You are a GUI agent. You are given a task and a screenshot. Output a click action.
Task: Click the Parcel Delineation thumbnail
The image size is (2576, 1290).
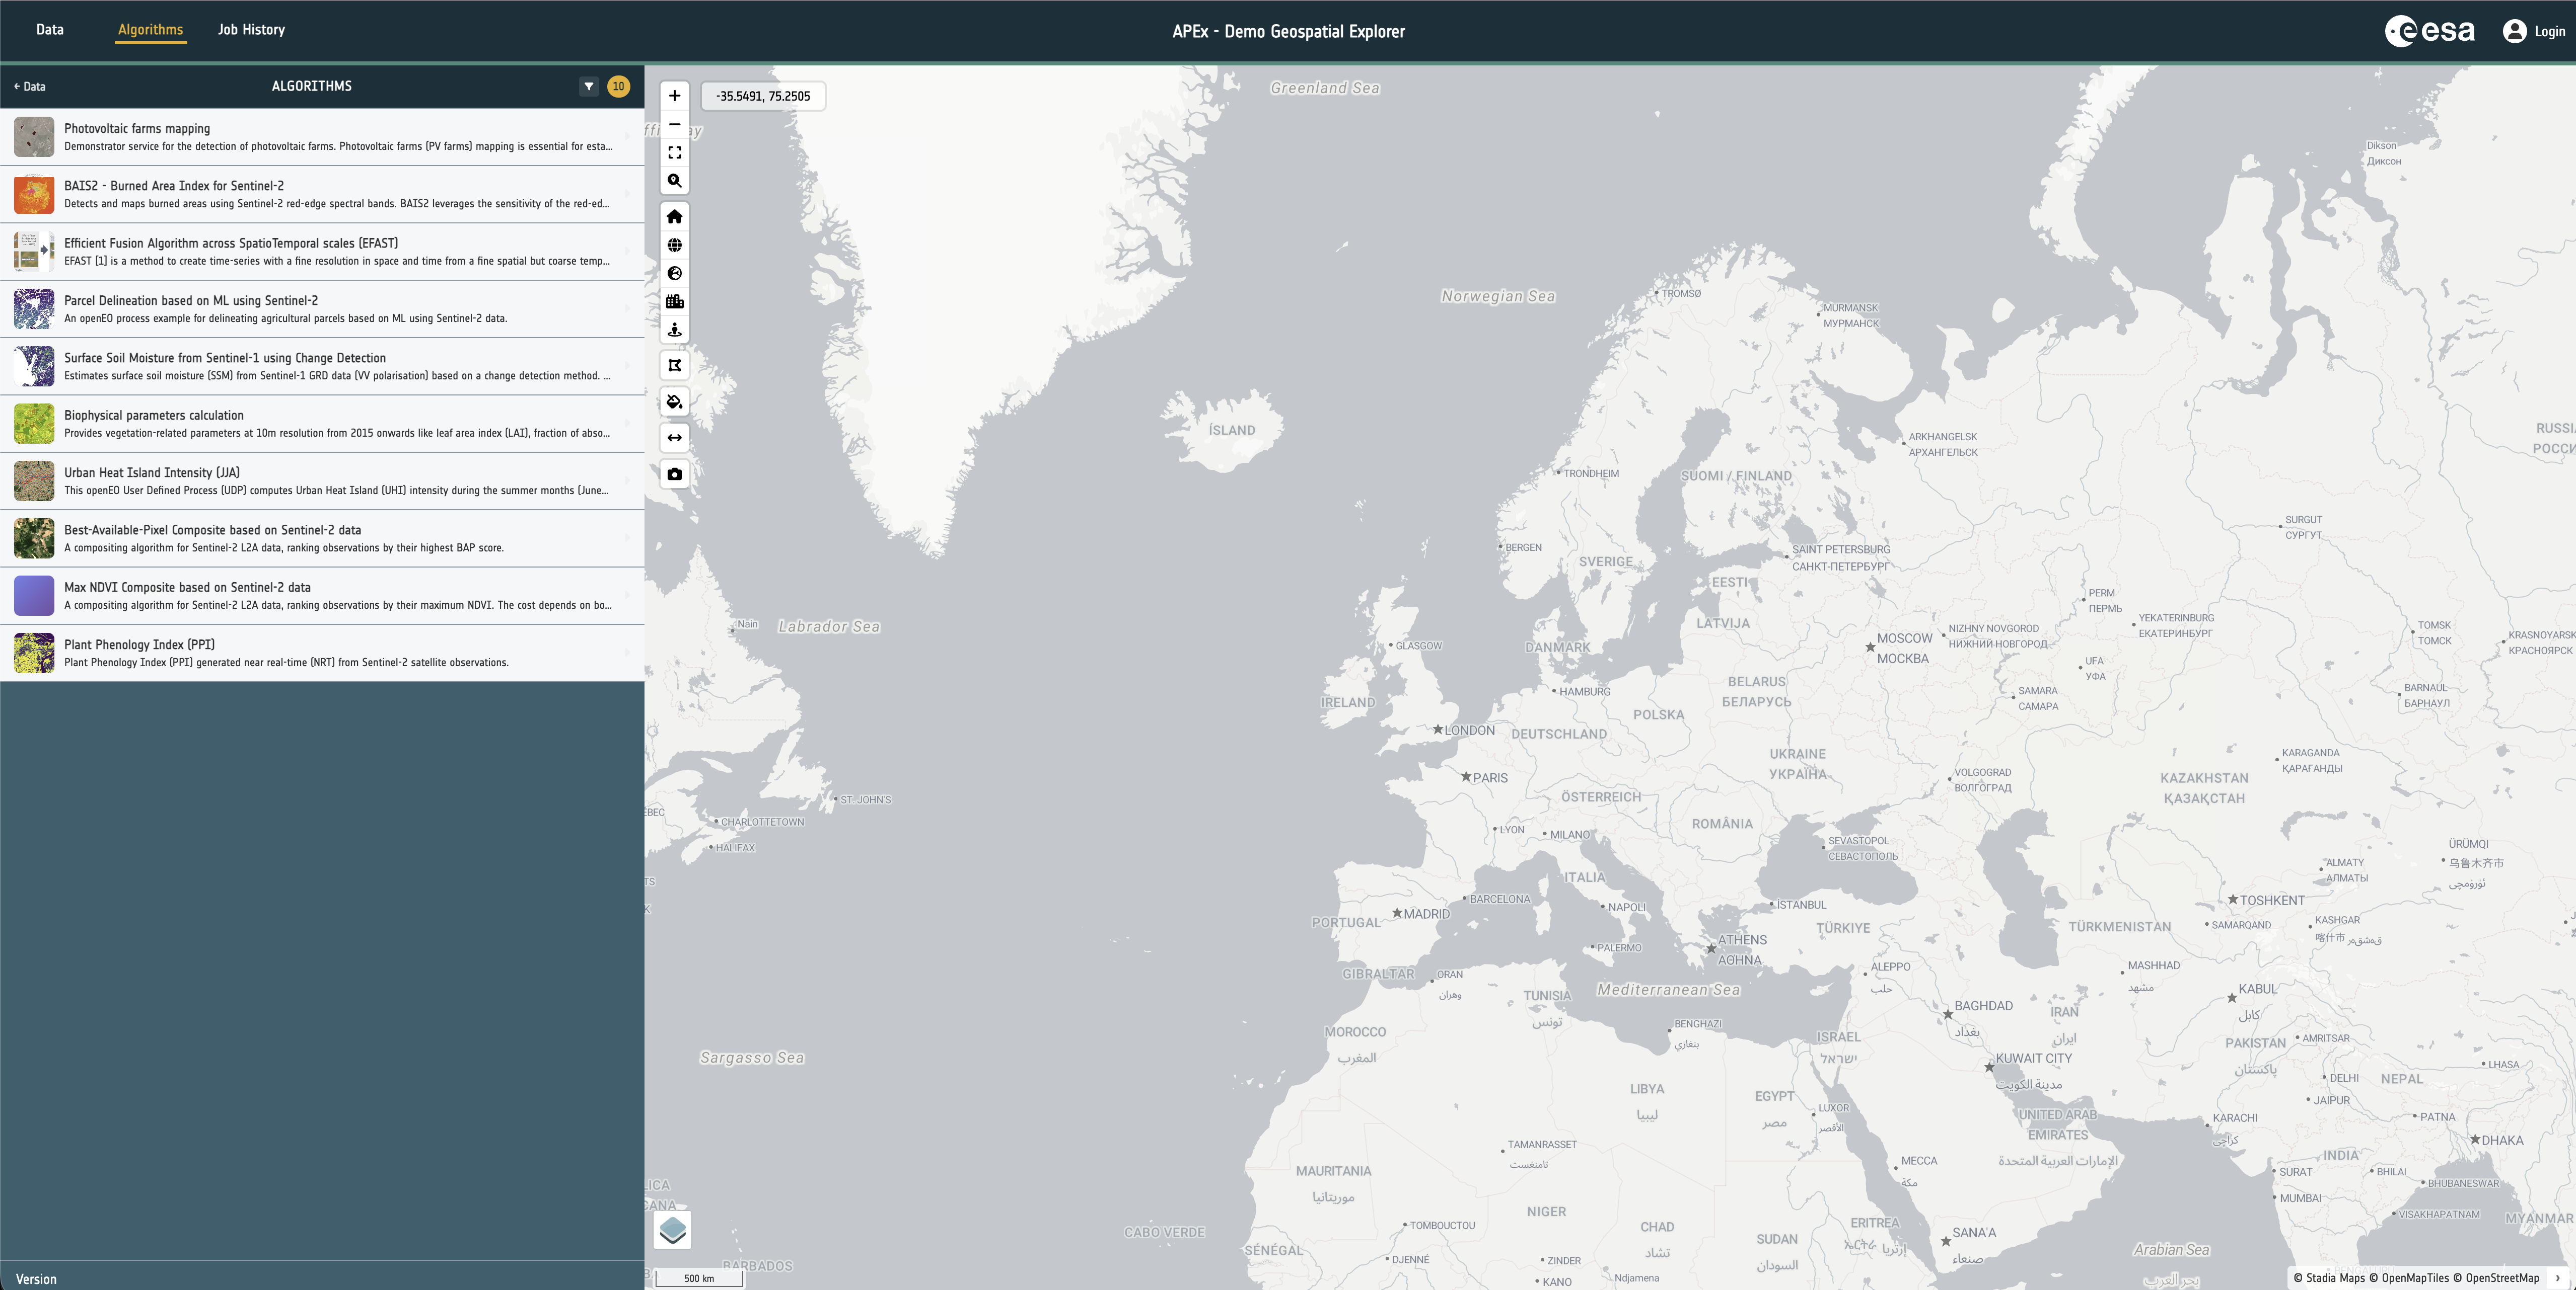[x=34, y=309]
